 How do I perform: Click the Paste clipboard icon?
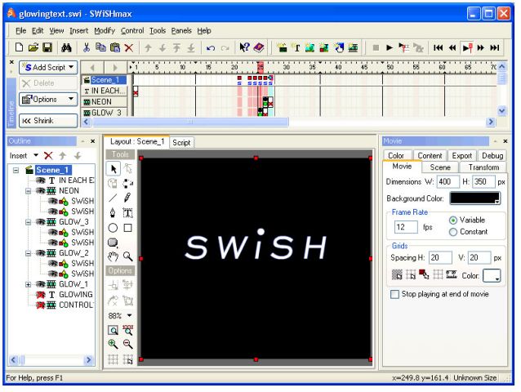click(115, 48)
